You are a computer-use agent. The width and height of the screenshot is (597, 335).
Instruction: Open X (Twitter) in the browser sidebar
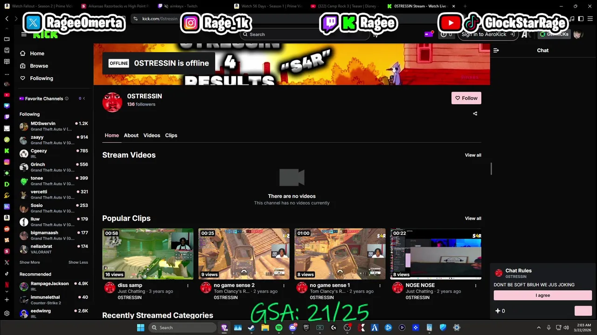pos(7,262)
